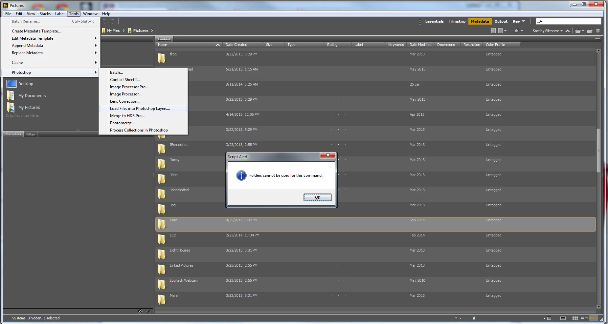Switch to the Filmstrip workspace
The image size is (608, 324).
[457, 21]
